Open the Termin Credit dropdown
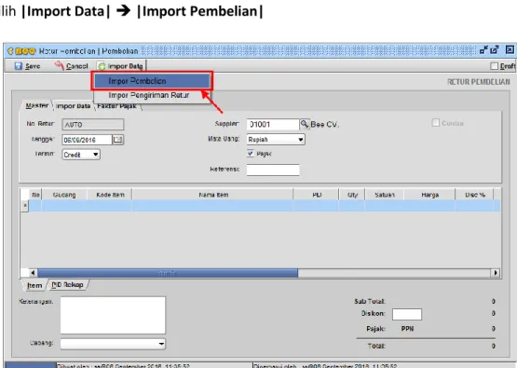517x368 pixels. [81, 155]
